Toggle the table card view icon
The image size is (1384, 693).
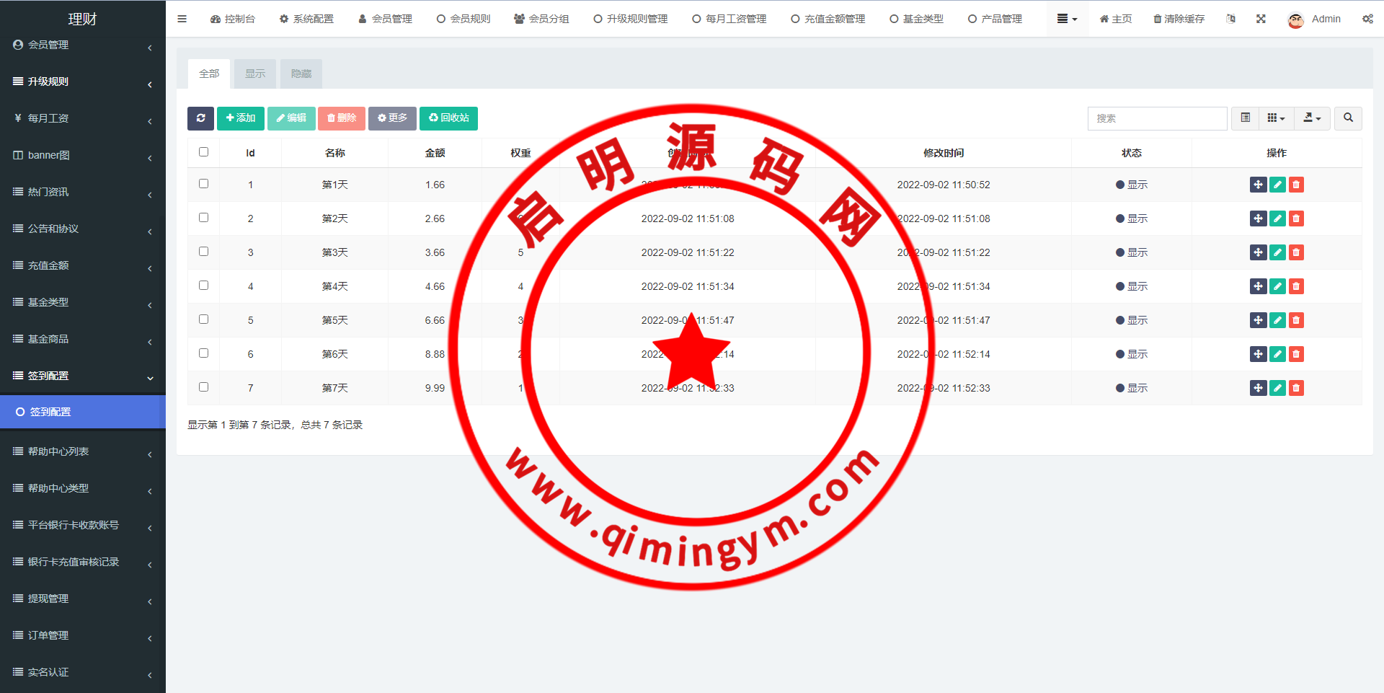tap(1245, 118)
